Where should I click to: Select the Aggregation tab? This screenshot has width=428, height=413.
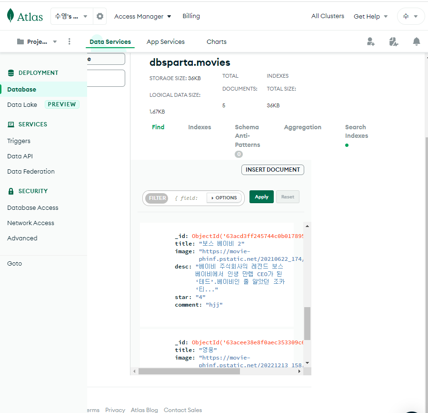click(302, 127)
